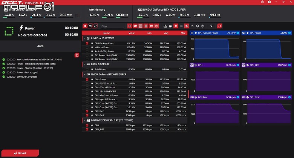Image resolution: width=294 pixels, height=158 pixels.
Task: Click the CPU temperature reading 34.0 °C
Action: pos(9,15)
